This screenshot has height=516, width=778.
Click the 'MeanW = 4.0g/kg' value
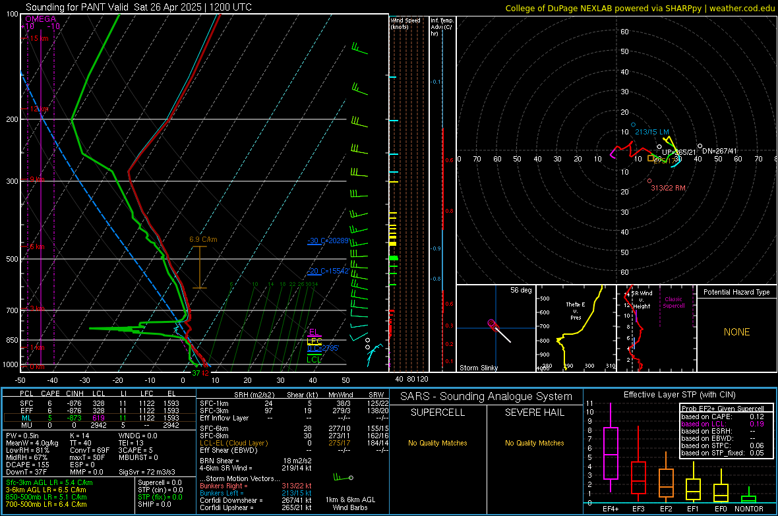coord(32,443)
